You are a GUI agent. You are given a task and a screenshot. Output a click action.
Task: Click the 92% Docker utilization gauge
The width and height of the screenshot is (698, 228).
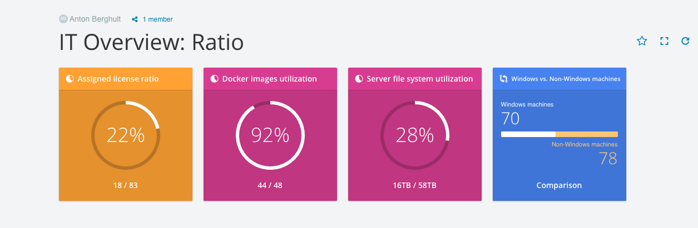[270, 135]
